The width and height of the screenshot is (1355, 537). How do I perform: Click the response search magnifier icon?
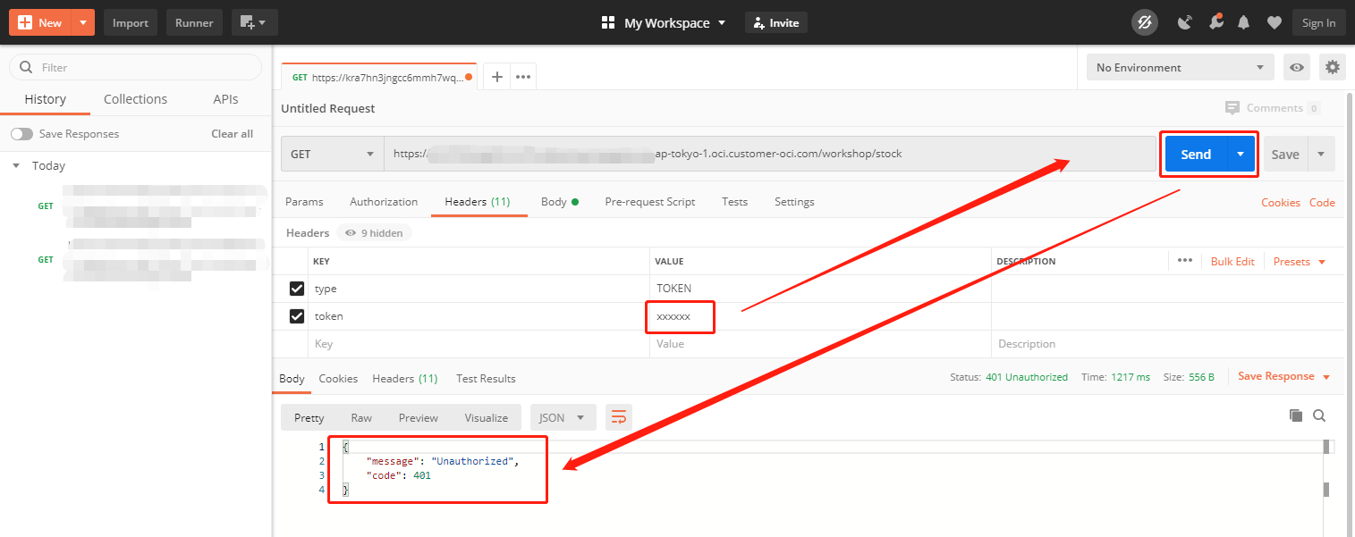(1319, 415)
